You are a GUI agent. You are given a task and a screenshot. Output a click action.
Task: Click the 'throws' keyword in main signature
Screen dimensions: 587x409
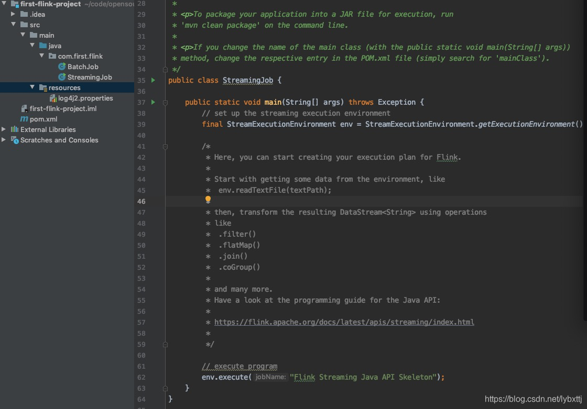pos(361,102)
